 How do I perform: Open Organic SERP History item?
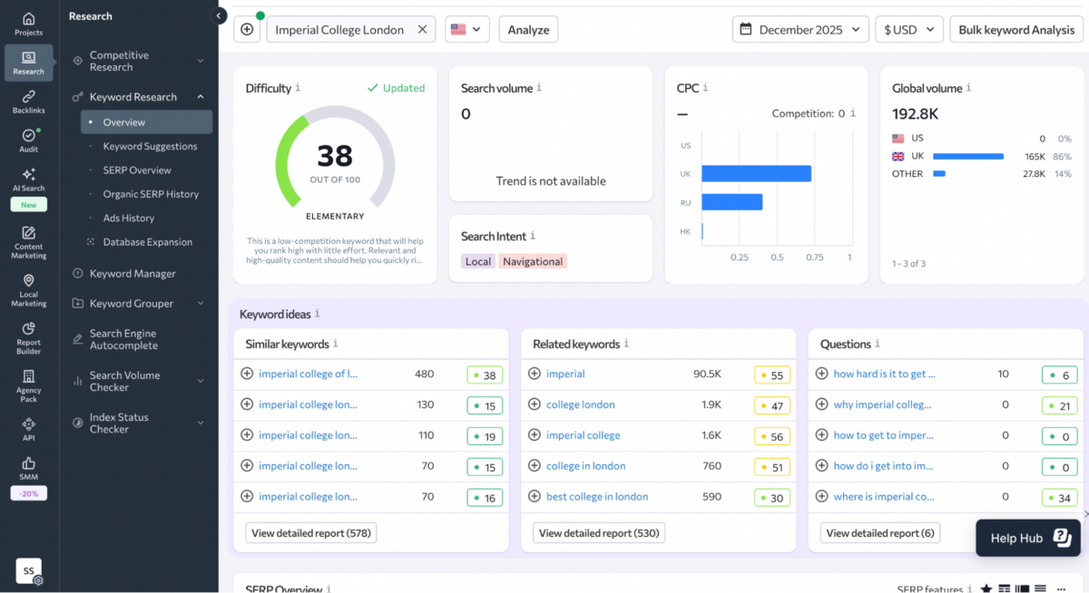pyautogui.click(x=151, y=194)
